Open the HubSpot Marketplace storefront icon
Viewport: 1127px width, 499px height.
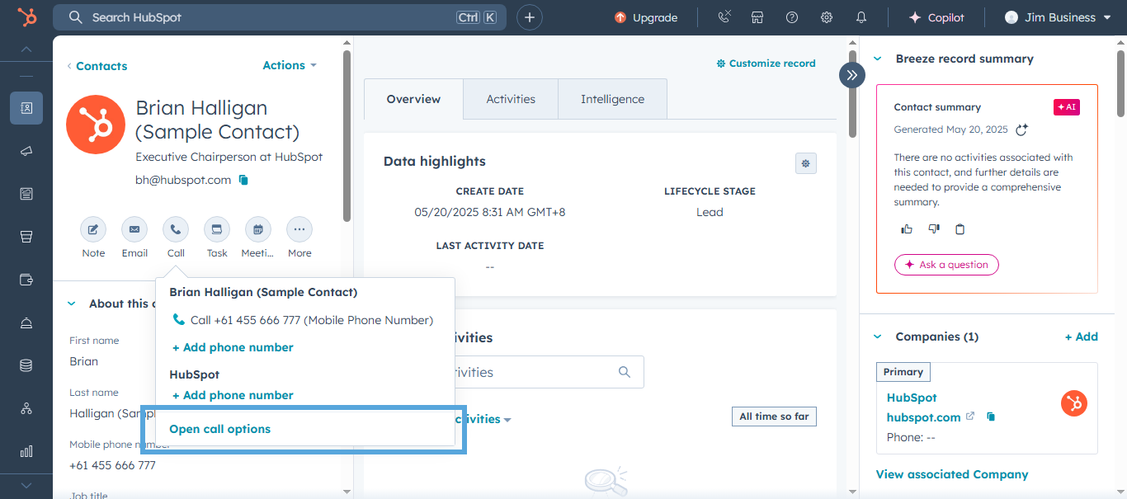pyautogui.click(x=757, y=16)
